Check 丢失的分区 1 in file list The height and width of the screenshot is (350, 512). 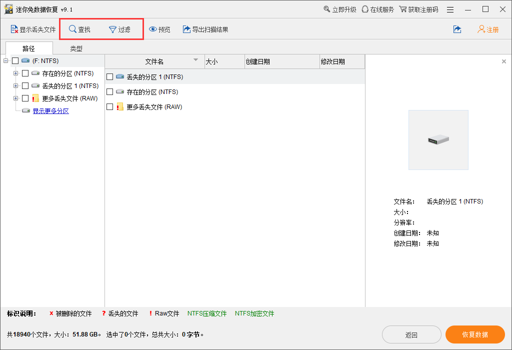pos(110,77)
